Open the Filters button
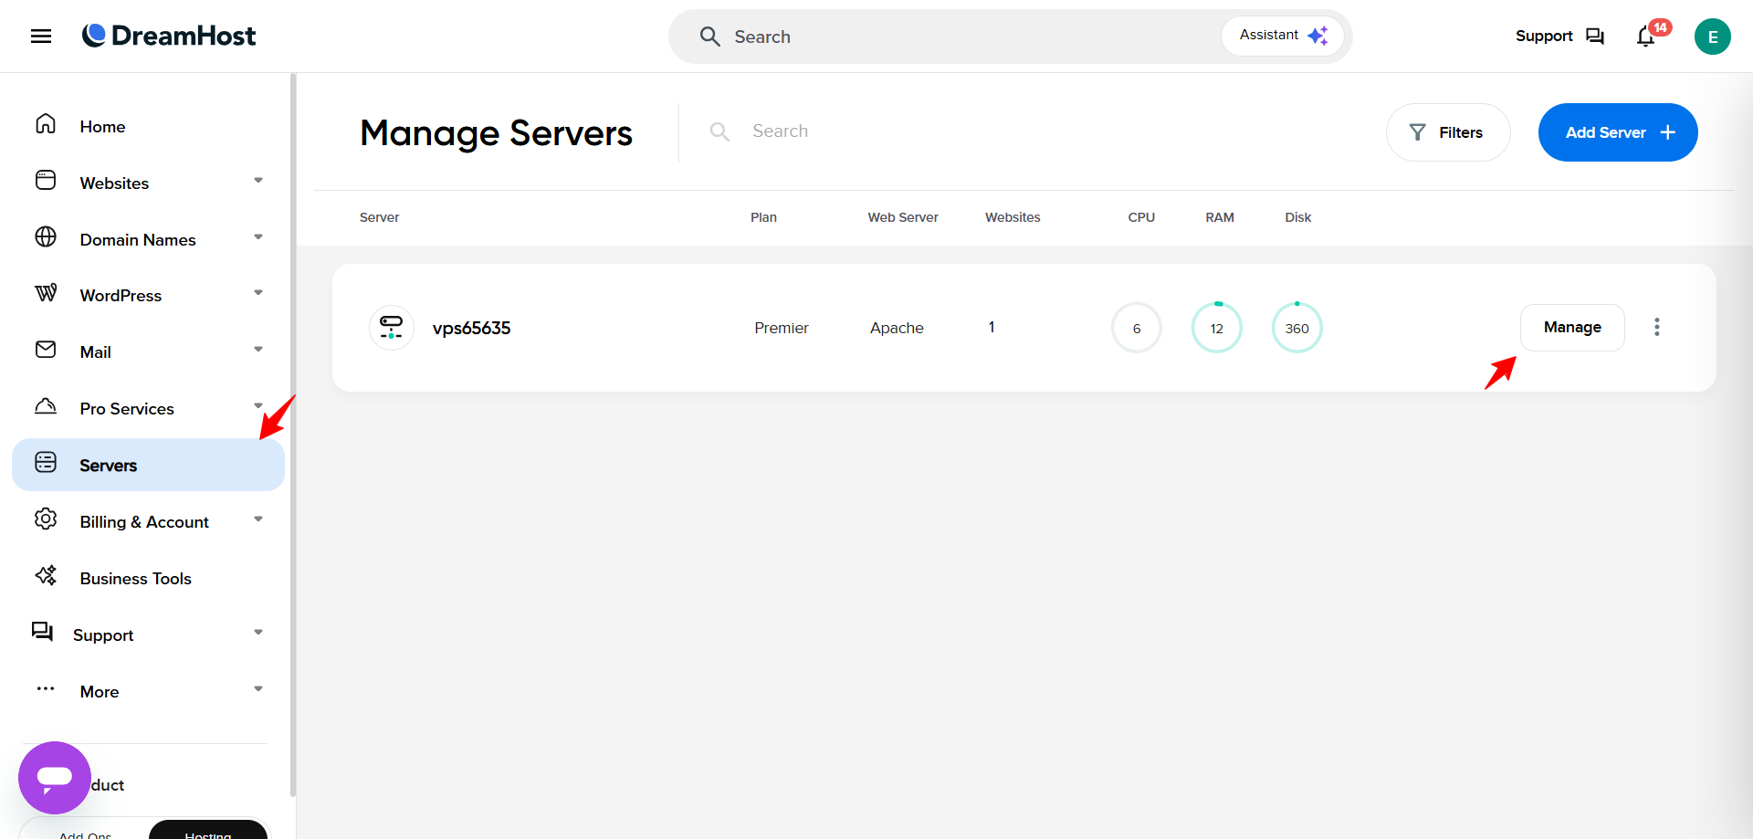The height and width of the screenshot is (839, 1753). coord(1448,132)
